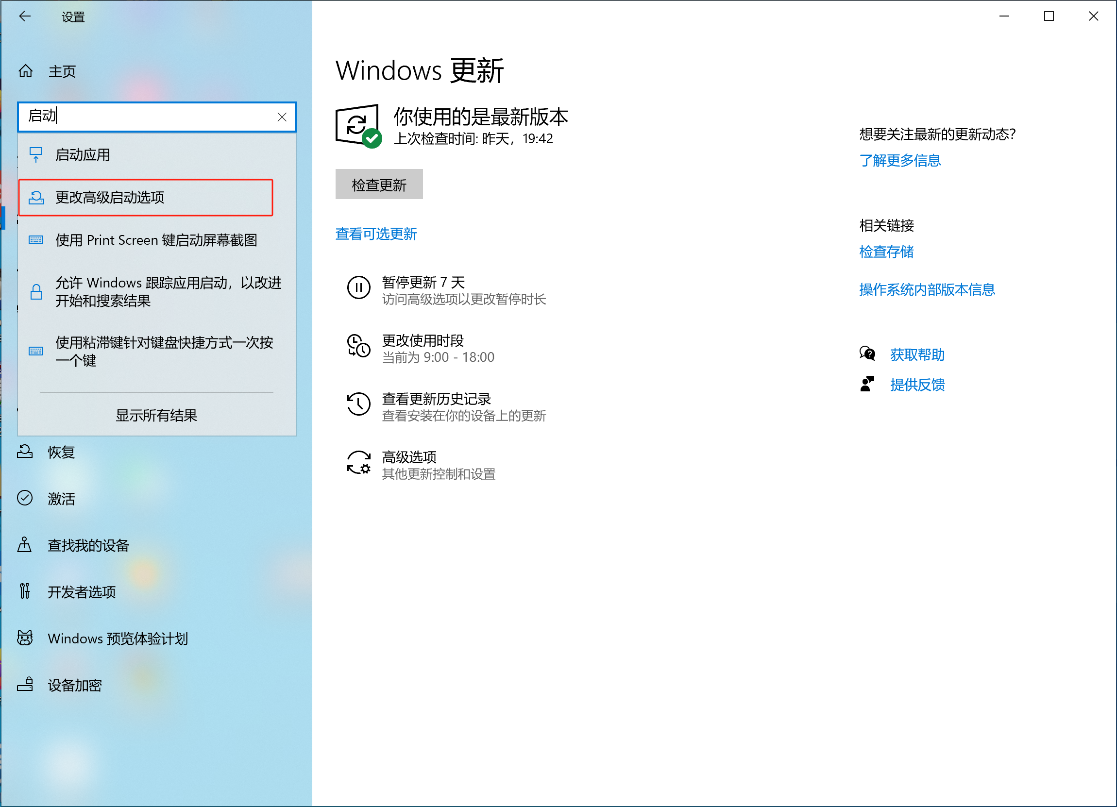
Task: Click the pause icon beside 暂停更新
Action: (x=358, y=287)
